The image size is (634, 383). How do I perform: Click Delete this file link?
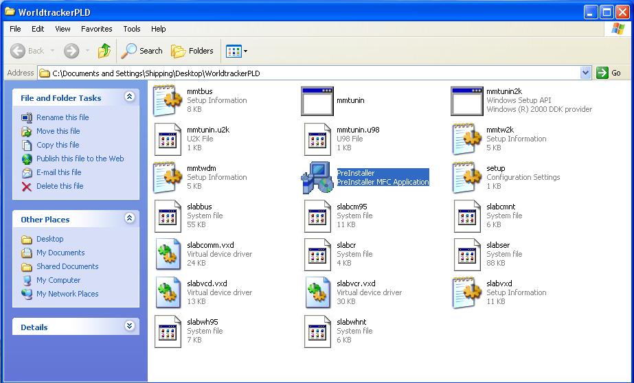click(60, 186)
